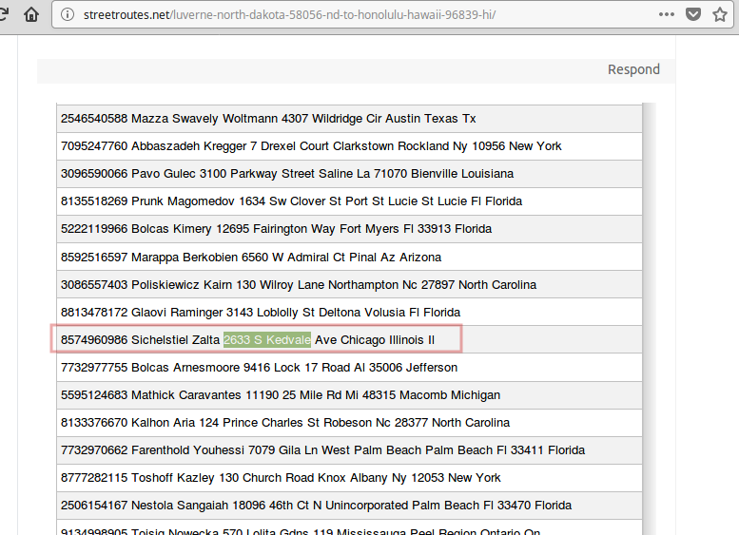Click the Respond link

(633, 69)
